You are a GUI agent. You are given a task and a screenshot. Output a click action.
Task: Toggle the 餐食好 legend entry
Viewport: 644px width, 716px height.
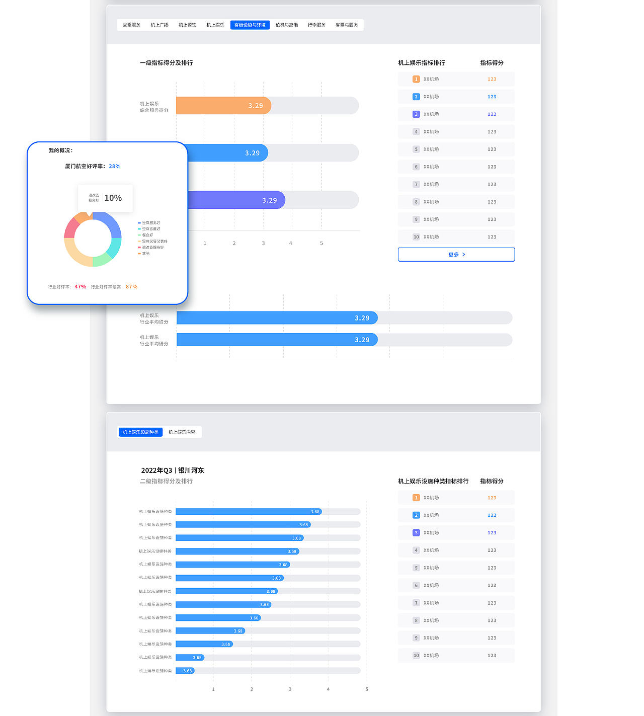coord(145,235)
